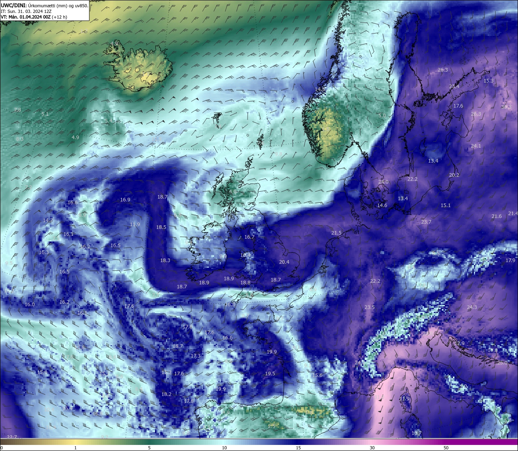Click the 23.5 value label
This screenshot has height=451, width=518.
point(369,307)
